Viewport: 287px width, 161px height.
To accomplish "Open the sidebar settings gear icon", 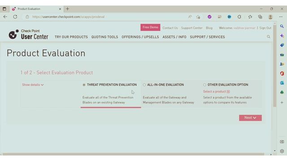I will (282, 151).
